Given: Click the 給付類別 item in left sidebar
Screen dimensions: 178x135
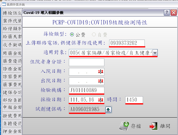Looking at the screenshot, I should click(x=12, y=29).
